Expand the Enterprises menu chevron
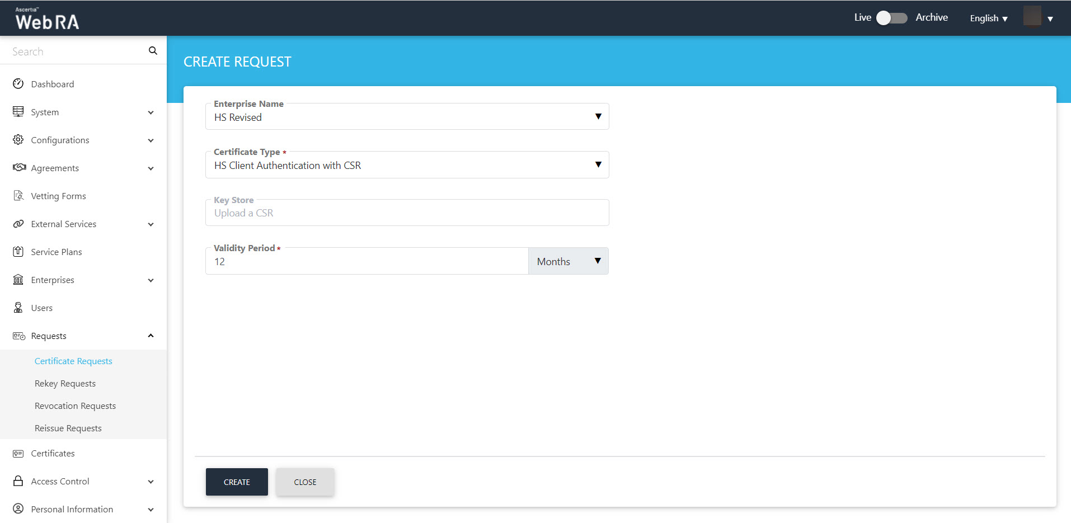1071x523 pixels. 151,280
